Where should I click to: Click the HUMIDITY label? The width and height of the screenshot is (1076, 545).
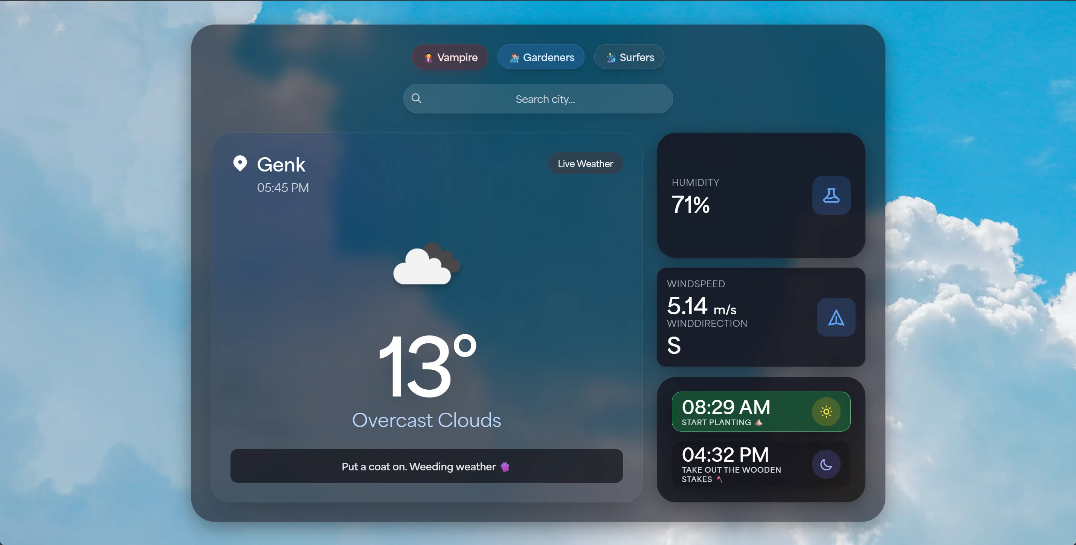point(695,183)
